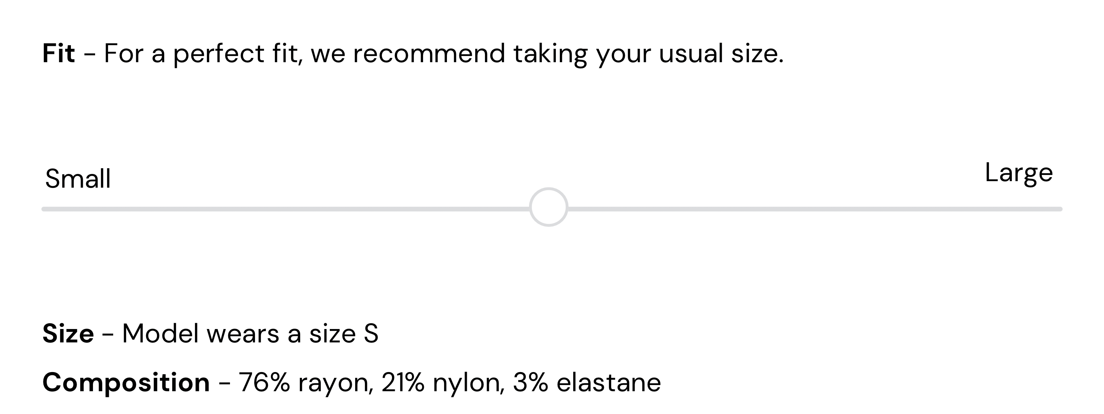Screen dimensions: 1104x414
Task: Click the words "perfect fit" in the fit sentence
Action: [x=237, y=54]
